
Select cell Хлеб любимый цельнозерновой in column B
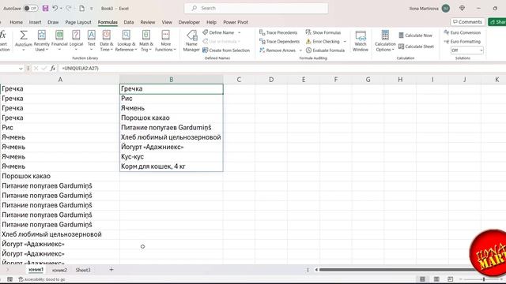pos(171,137)
